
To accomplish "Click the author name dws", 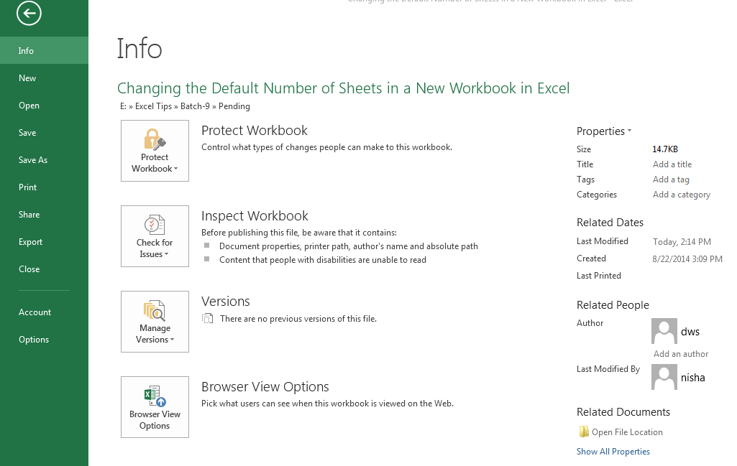I will point(690,332).
